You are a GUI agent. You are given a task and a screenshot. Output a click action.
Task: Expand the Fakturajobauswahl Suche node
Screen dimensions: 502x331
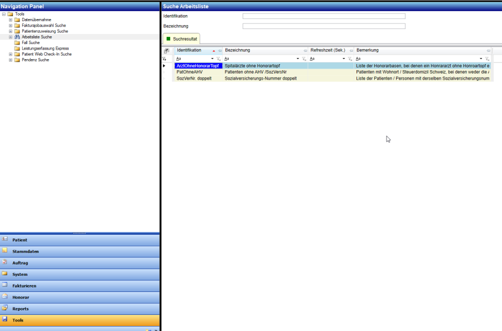tap(11, 26)
